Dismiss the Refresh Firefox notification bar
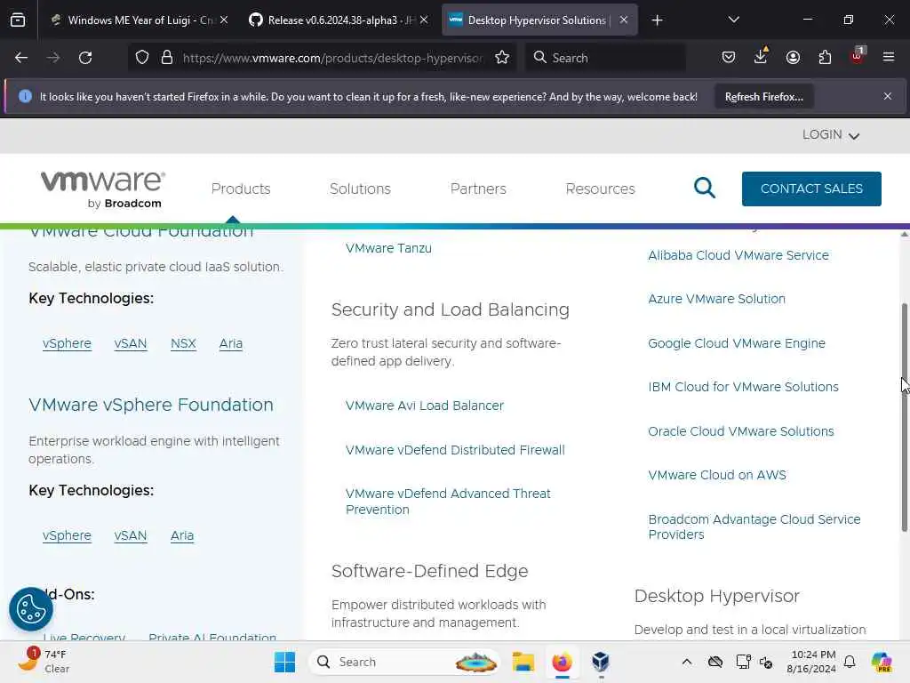Image resolution: width=910 pixels, height=683 pixels. [x=888, y=96]
